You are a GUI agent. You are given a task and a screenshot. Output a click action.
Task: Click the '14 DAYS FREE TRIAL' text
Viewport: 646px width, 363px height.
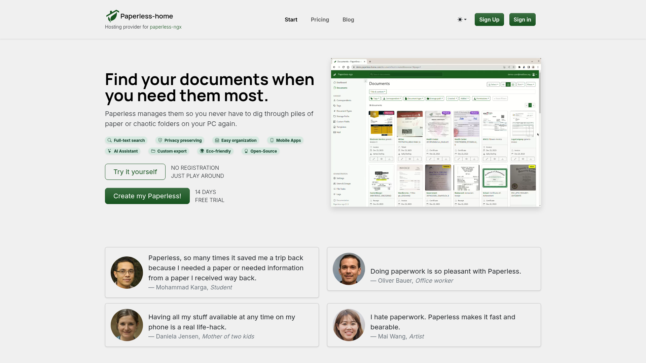210,196
